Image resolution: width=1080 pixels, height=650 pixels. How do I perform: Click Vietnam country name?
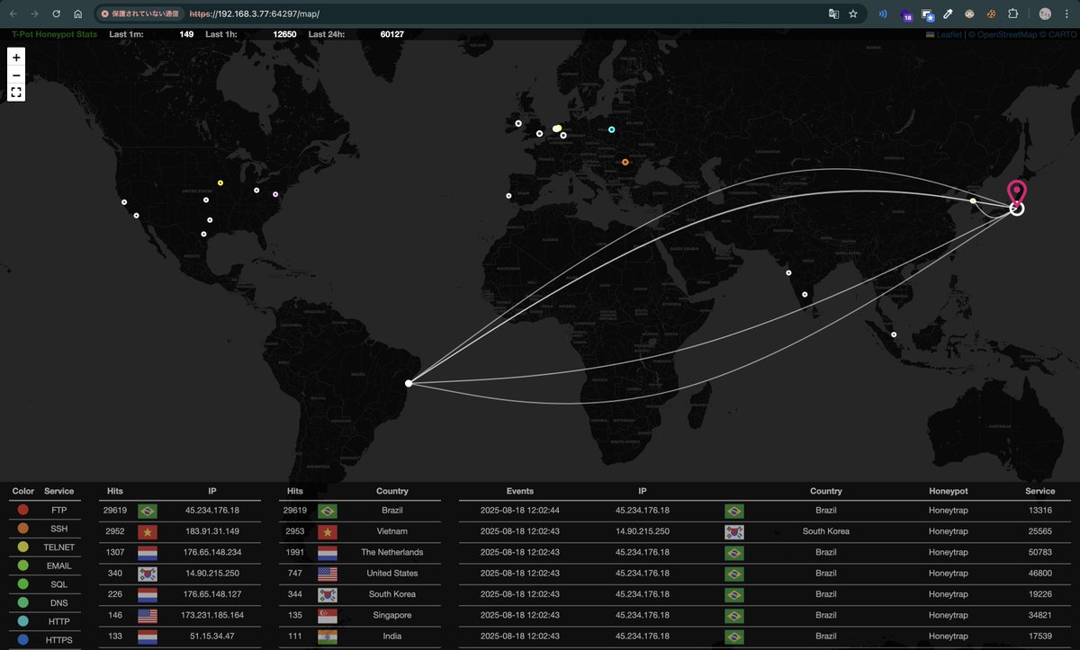[392, 531]
